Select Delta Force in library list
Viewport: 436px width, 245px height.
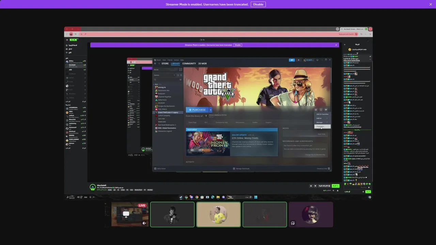pos(162,100)
